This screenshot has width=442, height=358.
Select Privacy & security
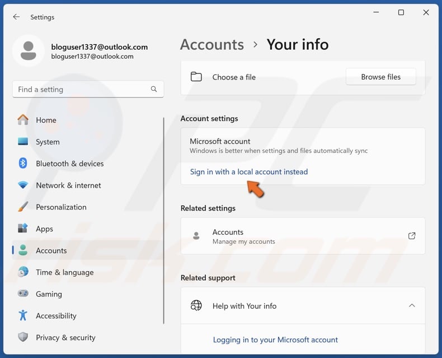(87, 337)
